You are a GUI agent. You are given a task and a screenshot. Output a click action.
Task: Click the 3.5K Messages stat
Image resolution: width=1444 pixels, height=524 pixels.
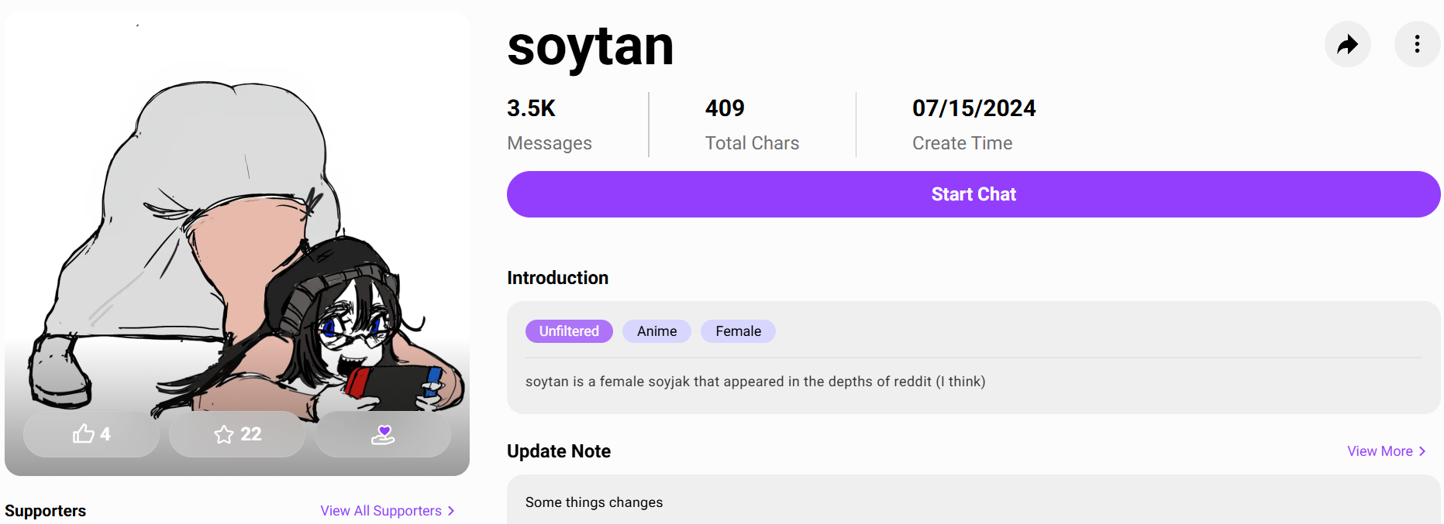(549, 124)
